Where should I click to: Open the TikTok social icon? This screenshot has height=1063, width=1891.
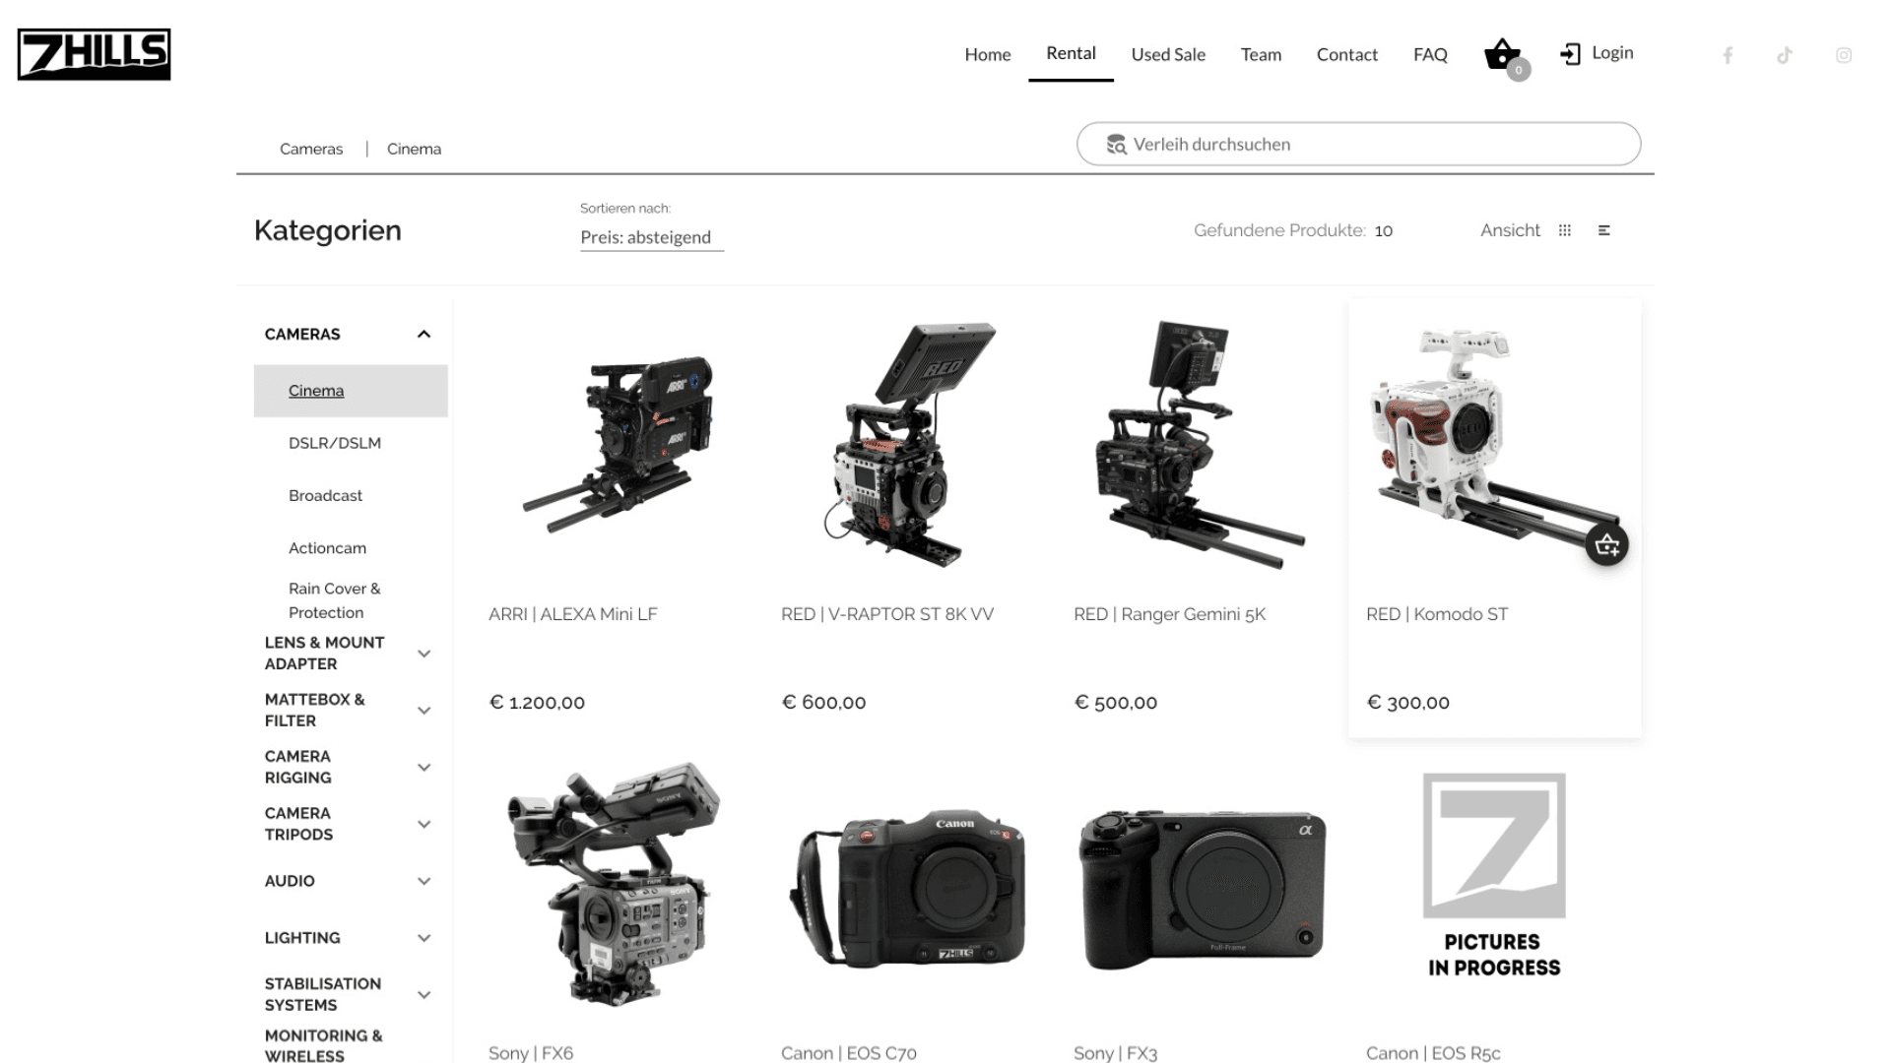point(1784,55)
